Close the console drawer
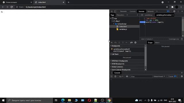 [x=182, y=73]
